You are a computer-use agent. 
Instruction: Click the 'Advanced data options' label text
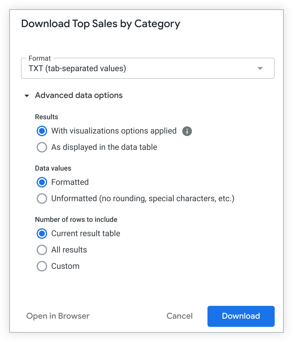pyautogui.click(x=79, y=95)
